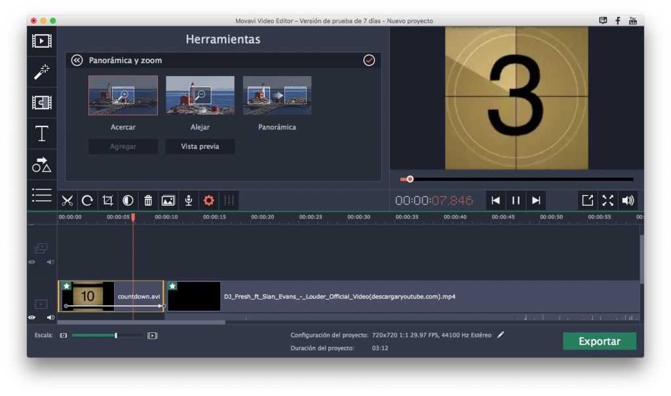Click the Herramientas panel heading
This screenshot has height=396, width=671.
tap(223, 39)
